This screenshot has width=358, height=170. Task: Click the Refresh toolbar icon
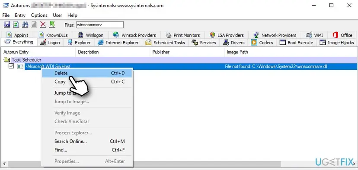click(16, 25)
